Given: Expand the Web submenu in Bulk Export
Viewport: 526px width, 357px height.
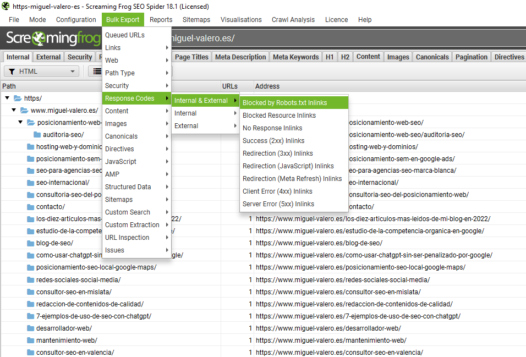Looking at the screenshot, I should click(x=136, y=61).
